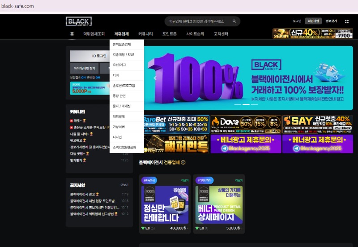Viewport: 358px width, 247px height.
Task: Choose 가상서버 in the dropdown menu
Action: 118,126
